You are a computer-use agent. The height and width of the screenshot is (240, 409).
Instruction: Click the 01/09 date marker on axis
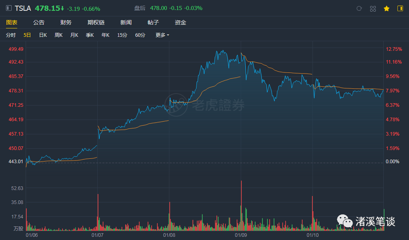click(x=241, y=235)
